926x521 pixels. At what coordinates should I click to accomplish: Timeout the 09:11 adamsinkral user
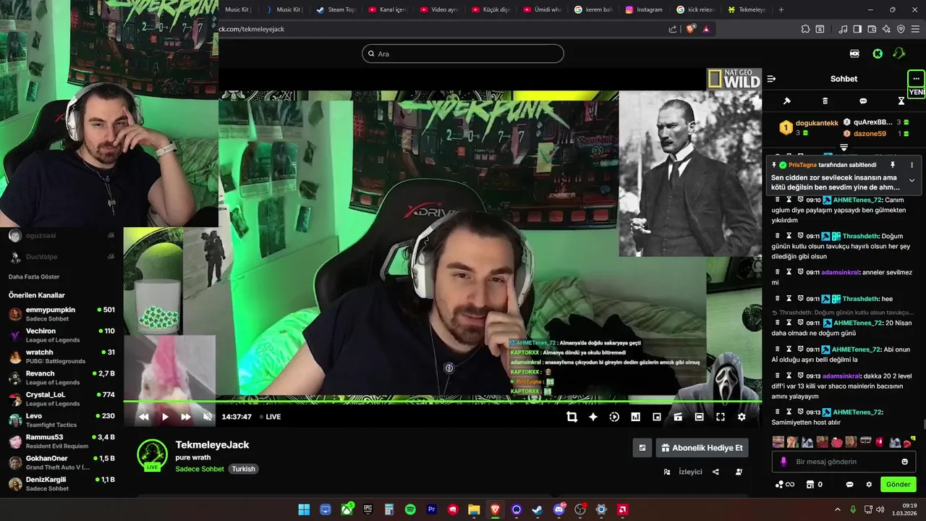click(x=789, y=272)
